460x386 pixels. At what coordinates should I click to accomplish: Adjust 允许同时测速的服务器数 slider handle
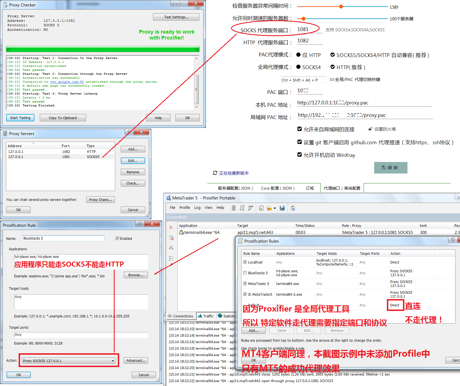pyautogui.click(x=303, y=19)
